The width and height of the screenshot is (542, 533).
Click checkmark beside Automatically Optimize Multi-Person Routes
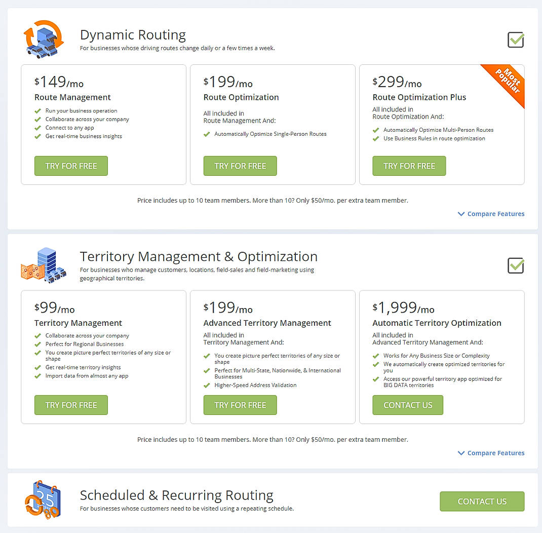(x=376, y=130)
